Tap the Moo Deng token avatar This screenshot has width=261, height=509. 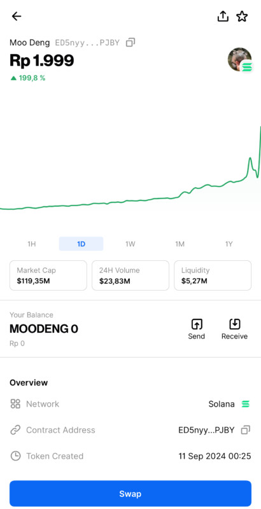tap(239, 59)
